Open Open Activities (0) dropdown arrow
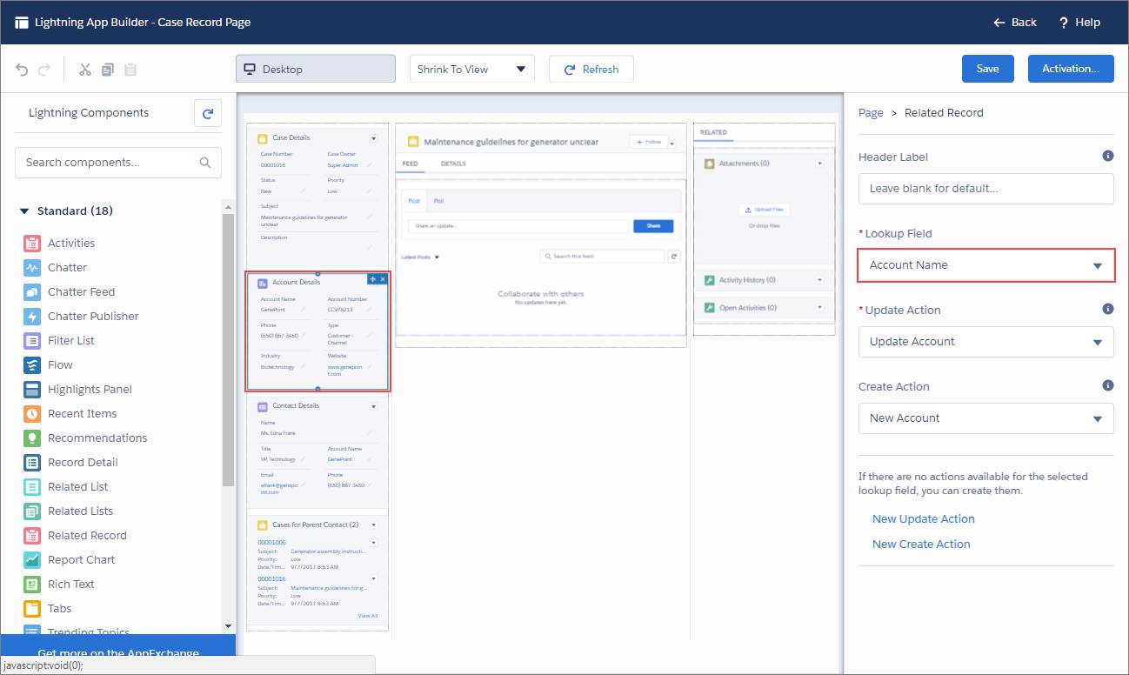This screenshot has width=1129, height=675. pyautogui.click(x=819, y=308)
